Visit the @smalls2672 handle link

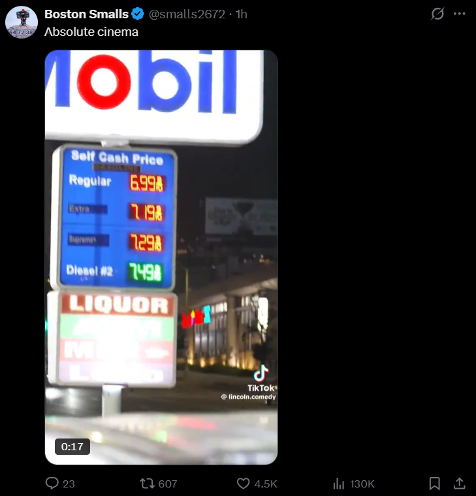tap(187, 14)
